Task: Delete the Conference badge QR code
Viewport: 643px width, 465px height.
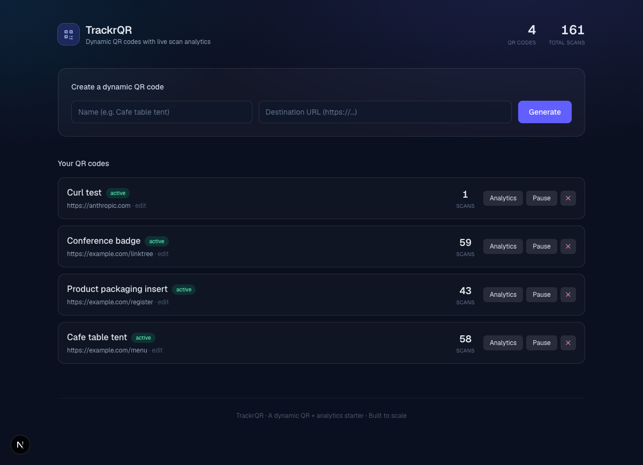Action: (568, 246)
